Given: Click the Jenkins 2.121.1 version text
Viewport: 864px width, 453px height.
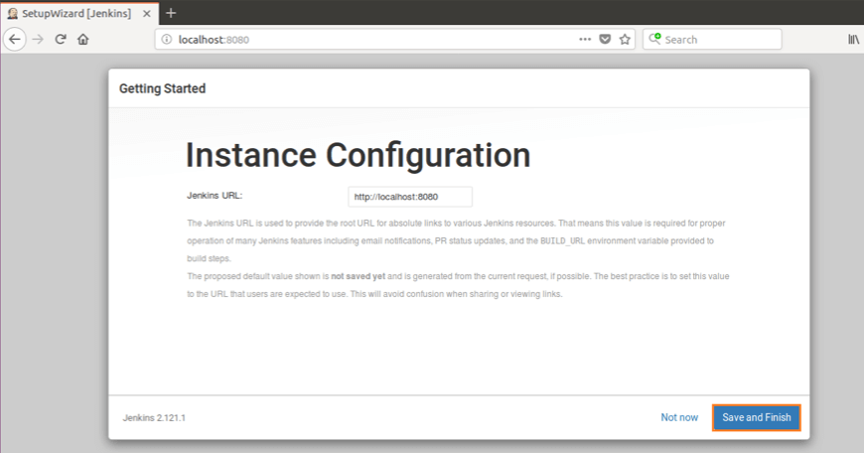Looking at the screenshot, I should click(x=154, y=417).
